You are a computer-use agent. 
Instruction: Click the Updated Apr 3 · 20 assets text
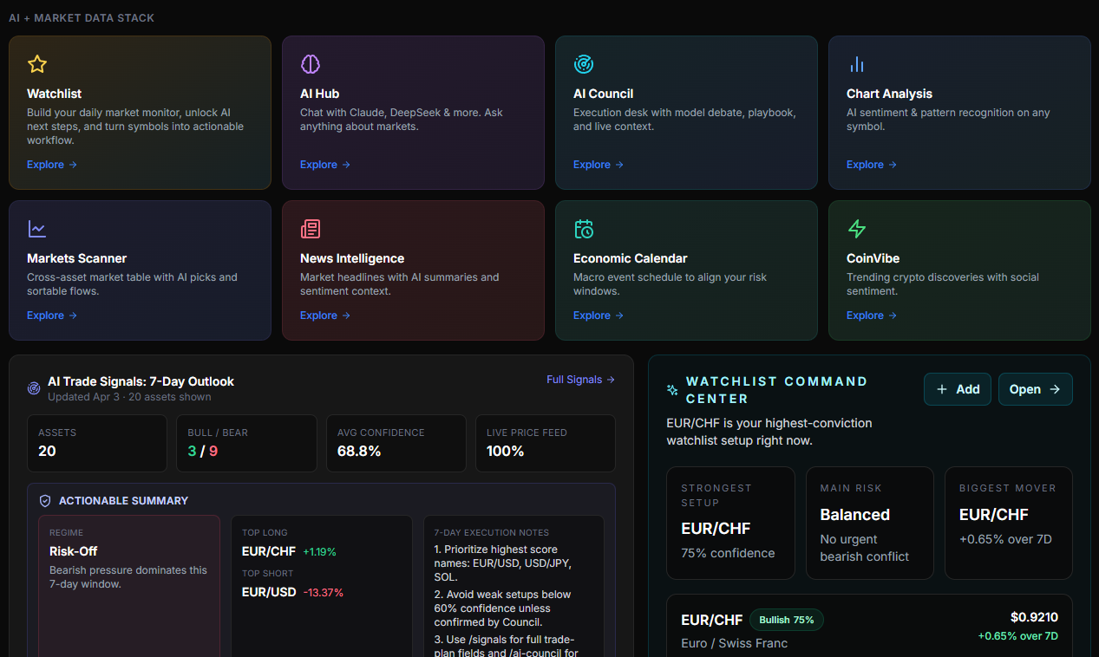129,397
